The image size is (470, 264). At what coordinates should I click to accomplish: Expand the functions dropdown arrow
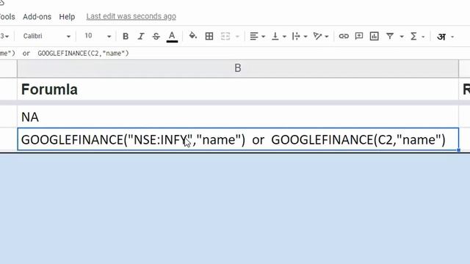[423, 37]
